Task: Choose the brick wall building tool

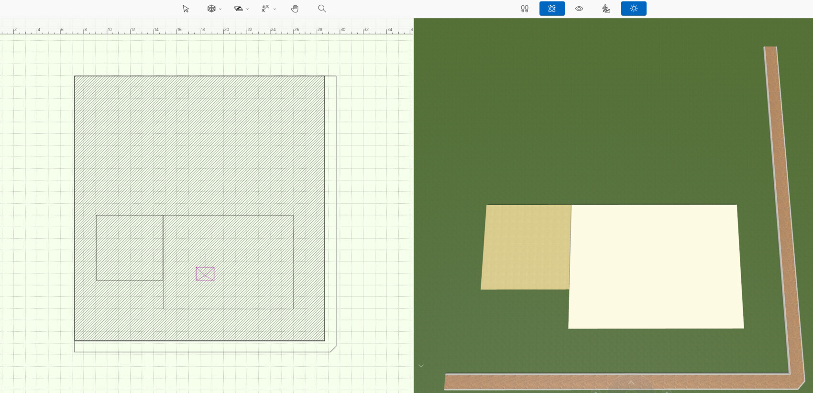Action: coord(211,9)
